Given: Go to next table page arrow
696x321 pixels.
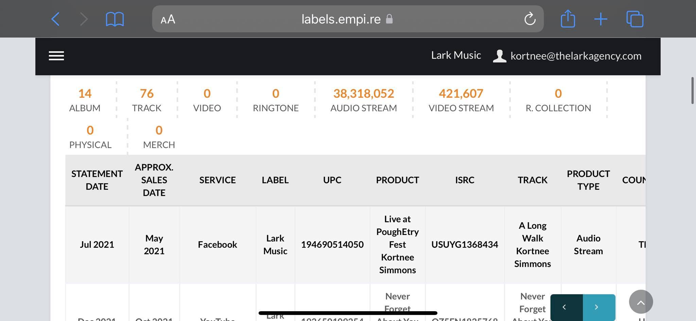Looking at the screenshot, I should pos(599,307).
